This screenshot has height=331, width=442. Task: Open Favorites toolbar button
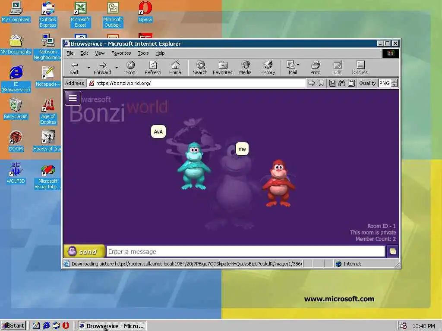[222, 68]
